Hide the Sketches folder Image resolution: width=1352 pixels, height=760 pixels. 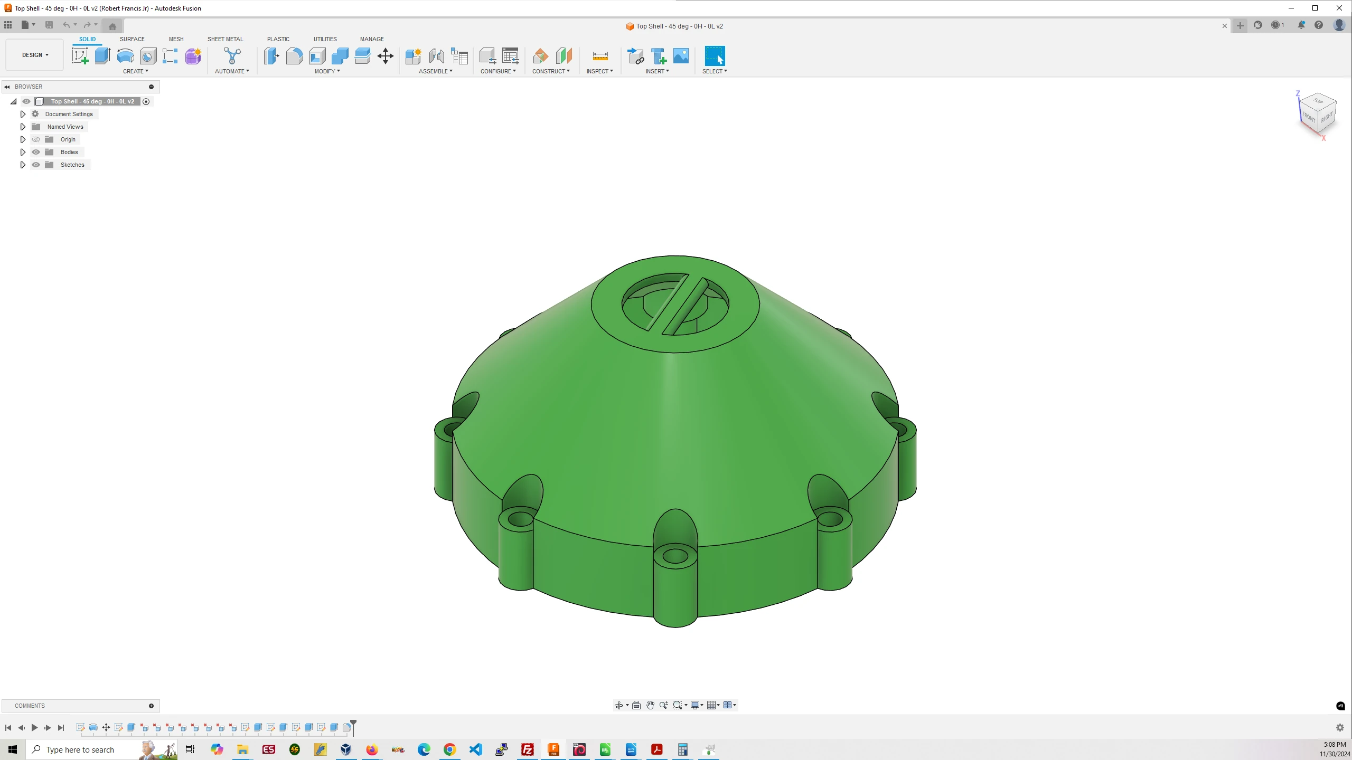click(36, 165)
